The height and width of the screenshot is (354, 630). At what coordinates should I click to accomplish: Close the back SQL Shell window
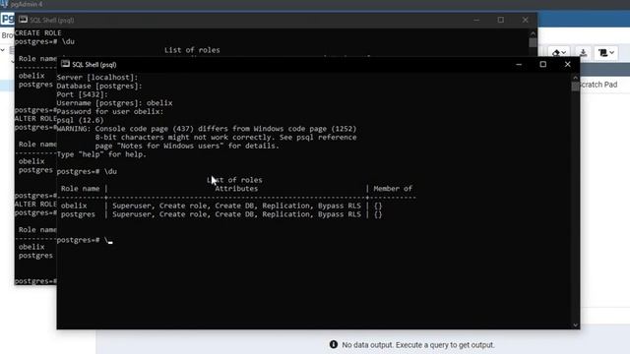pos(525,20)
